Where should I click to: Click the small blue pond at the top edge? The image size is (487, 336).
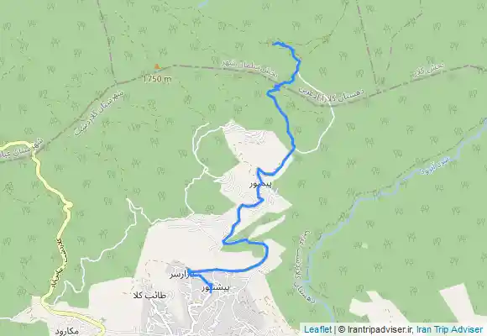click(203, 3)
